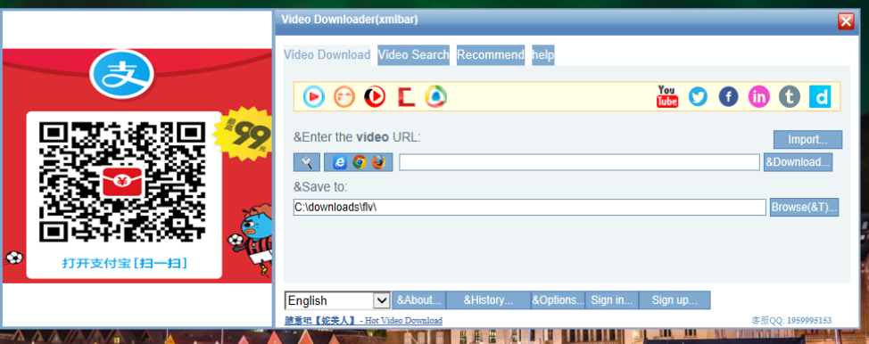The height and width of the screenshot is (344, 869).
Task: Click the multicolor ring video site icon
Action: [x=436, y=97]
